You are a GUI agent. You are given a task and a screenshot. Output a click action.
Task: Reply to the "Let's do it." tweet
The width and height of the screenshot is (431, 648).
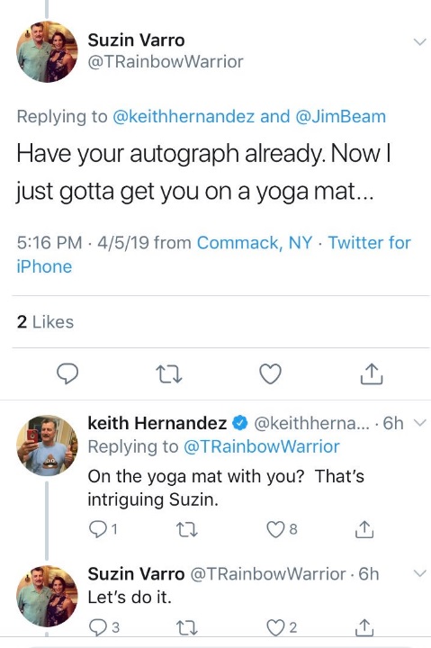[104, 627]
